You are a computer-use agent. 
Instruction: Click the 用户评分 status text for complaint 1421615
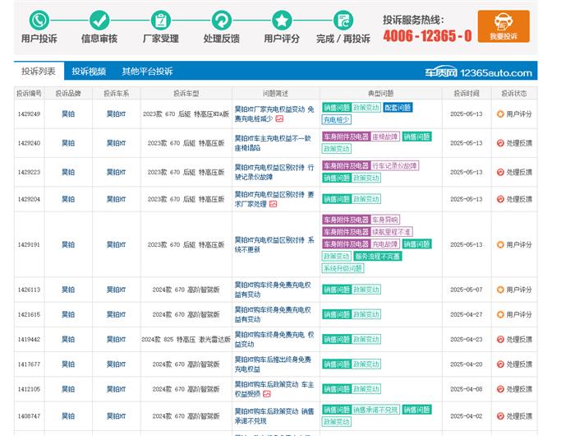(519, 314)
